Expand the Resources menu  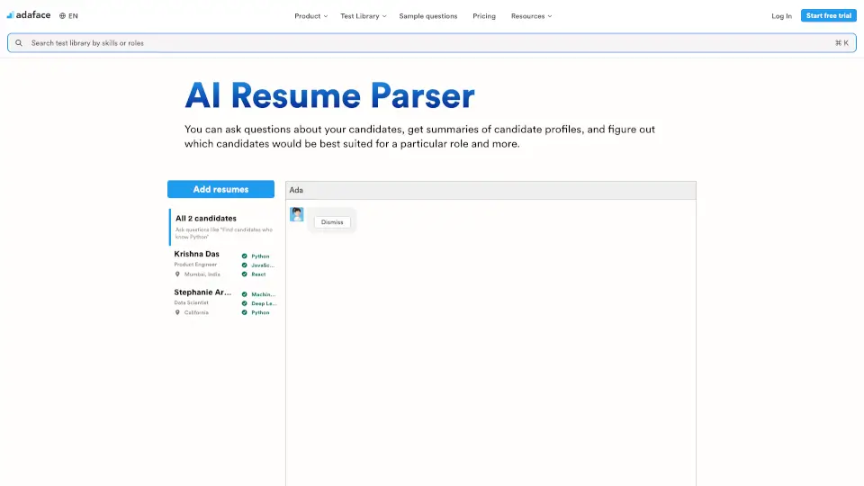(x=531, y=16)
